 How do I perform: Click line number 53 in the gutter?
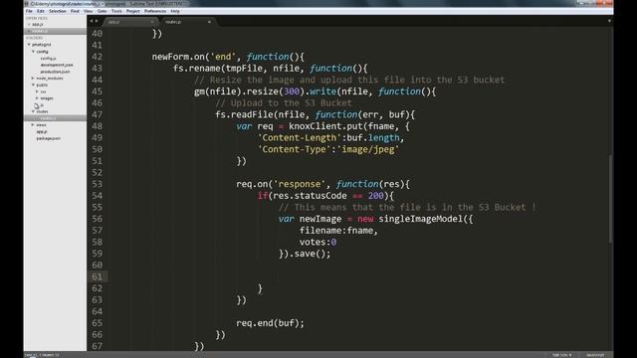(x=98, y=184)
